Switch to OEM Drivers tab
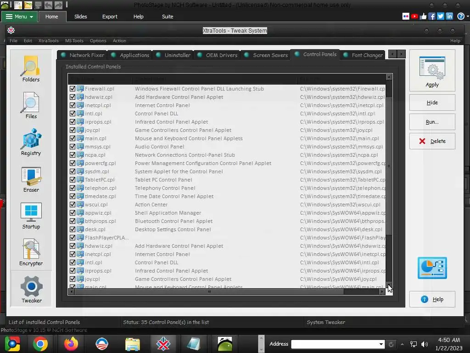The width and height of the screenshot is (470, 353). [x=217, y=55]
